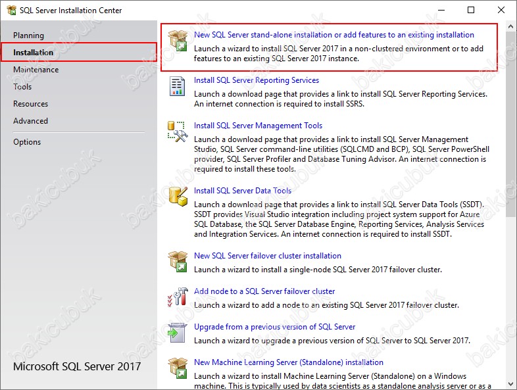Click the failover cluster installation box icon

pyautogui.click(x=178, y=262)
